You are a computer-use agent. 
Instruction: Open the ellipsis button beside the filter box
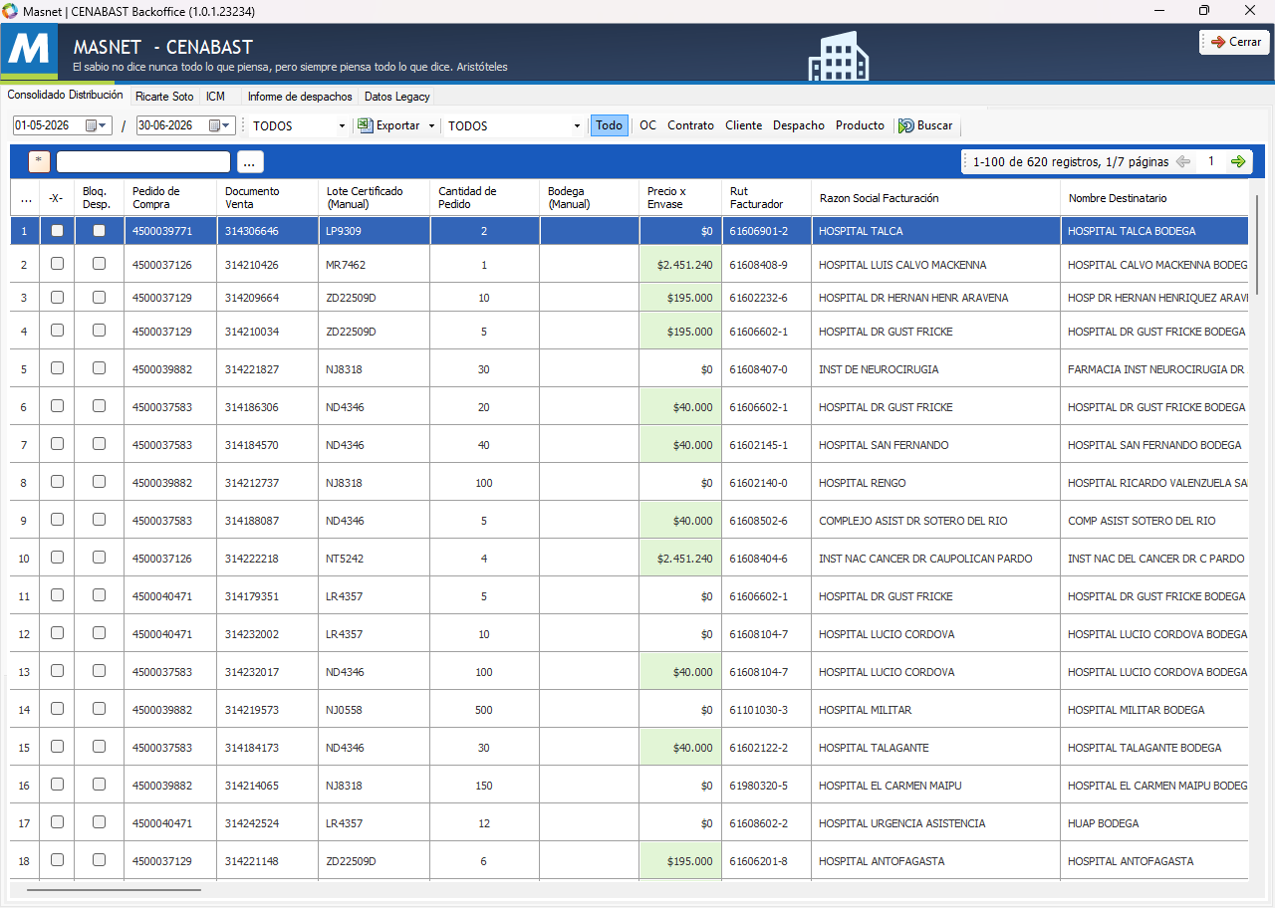click(251, 161)
